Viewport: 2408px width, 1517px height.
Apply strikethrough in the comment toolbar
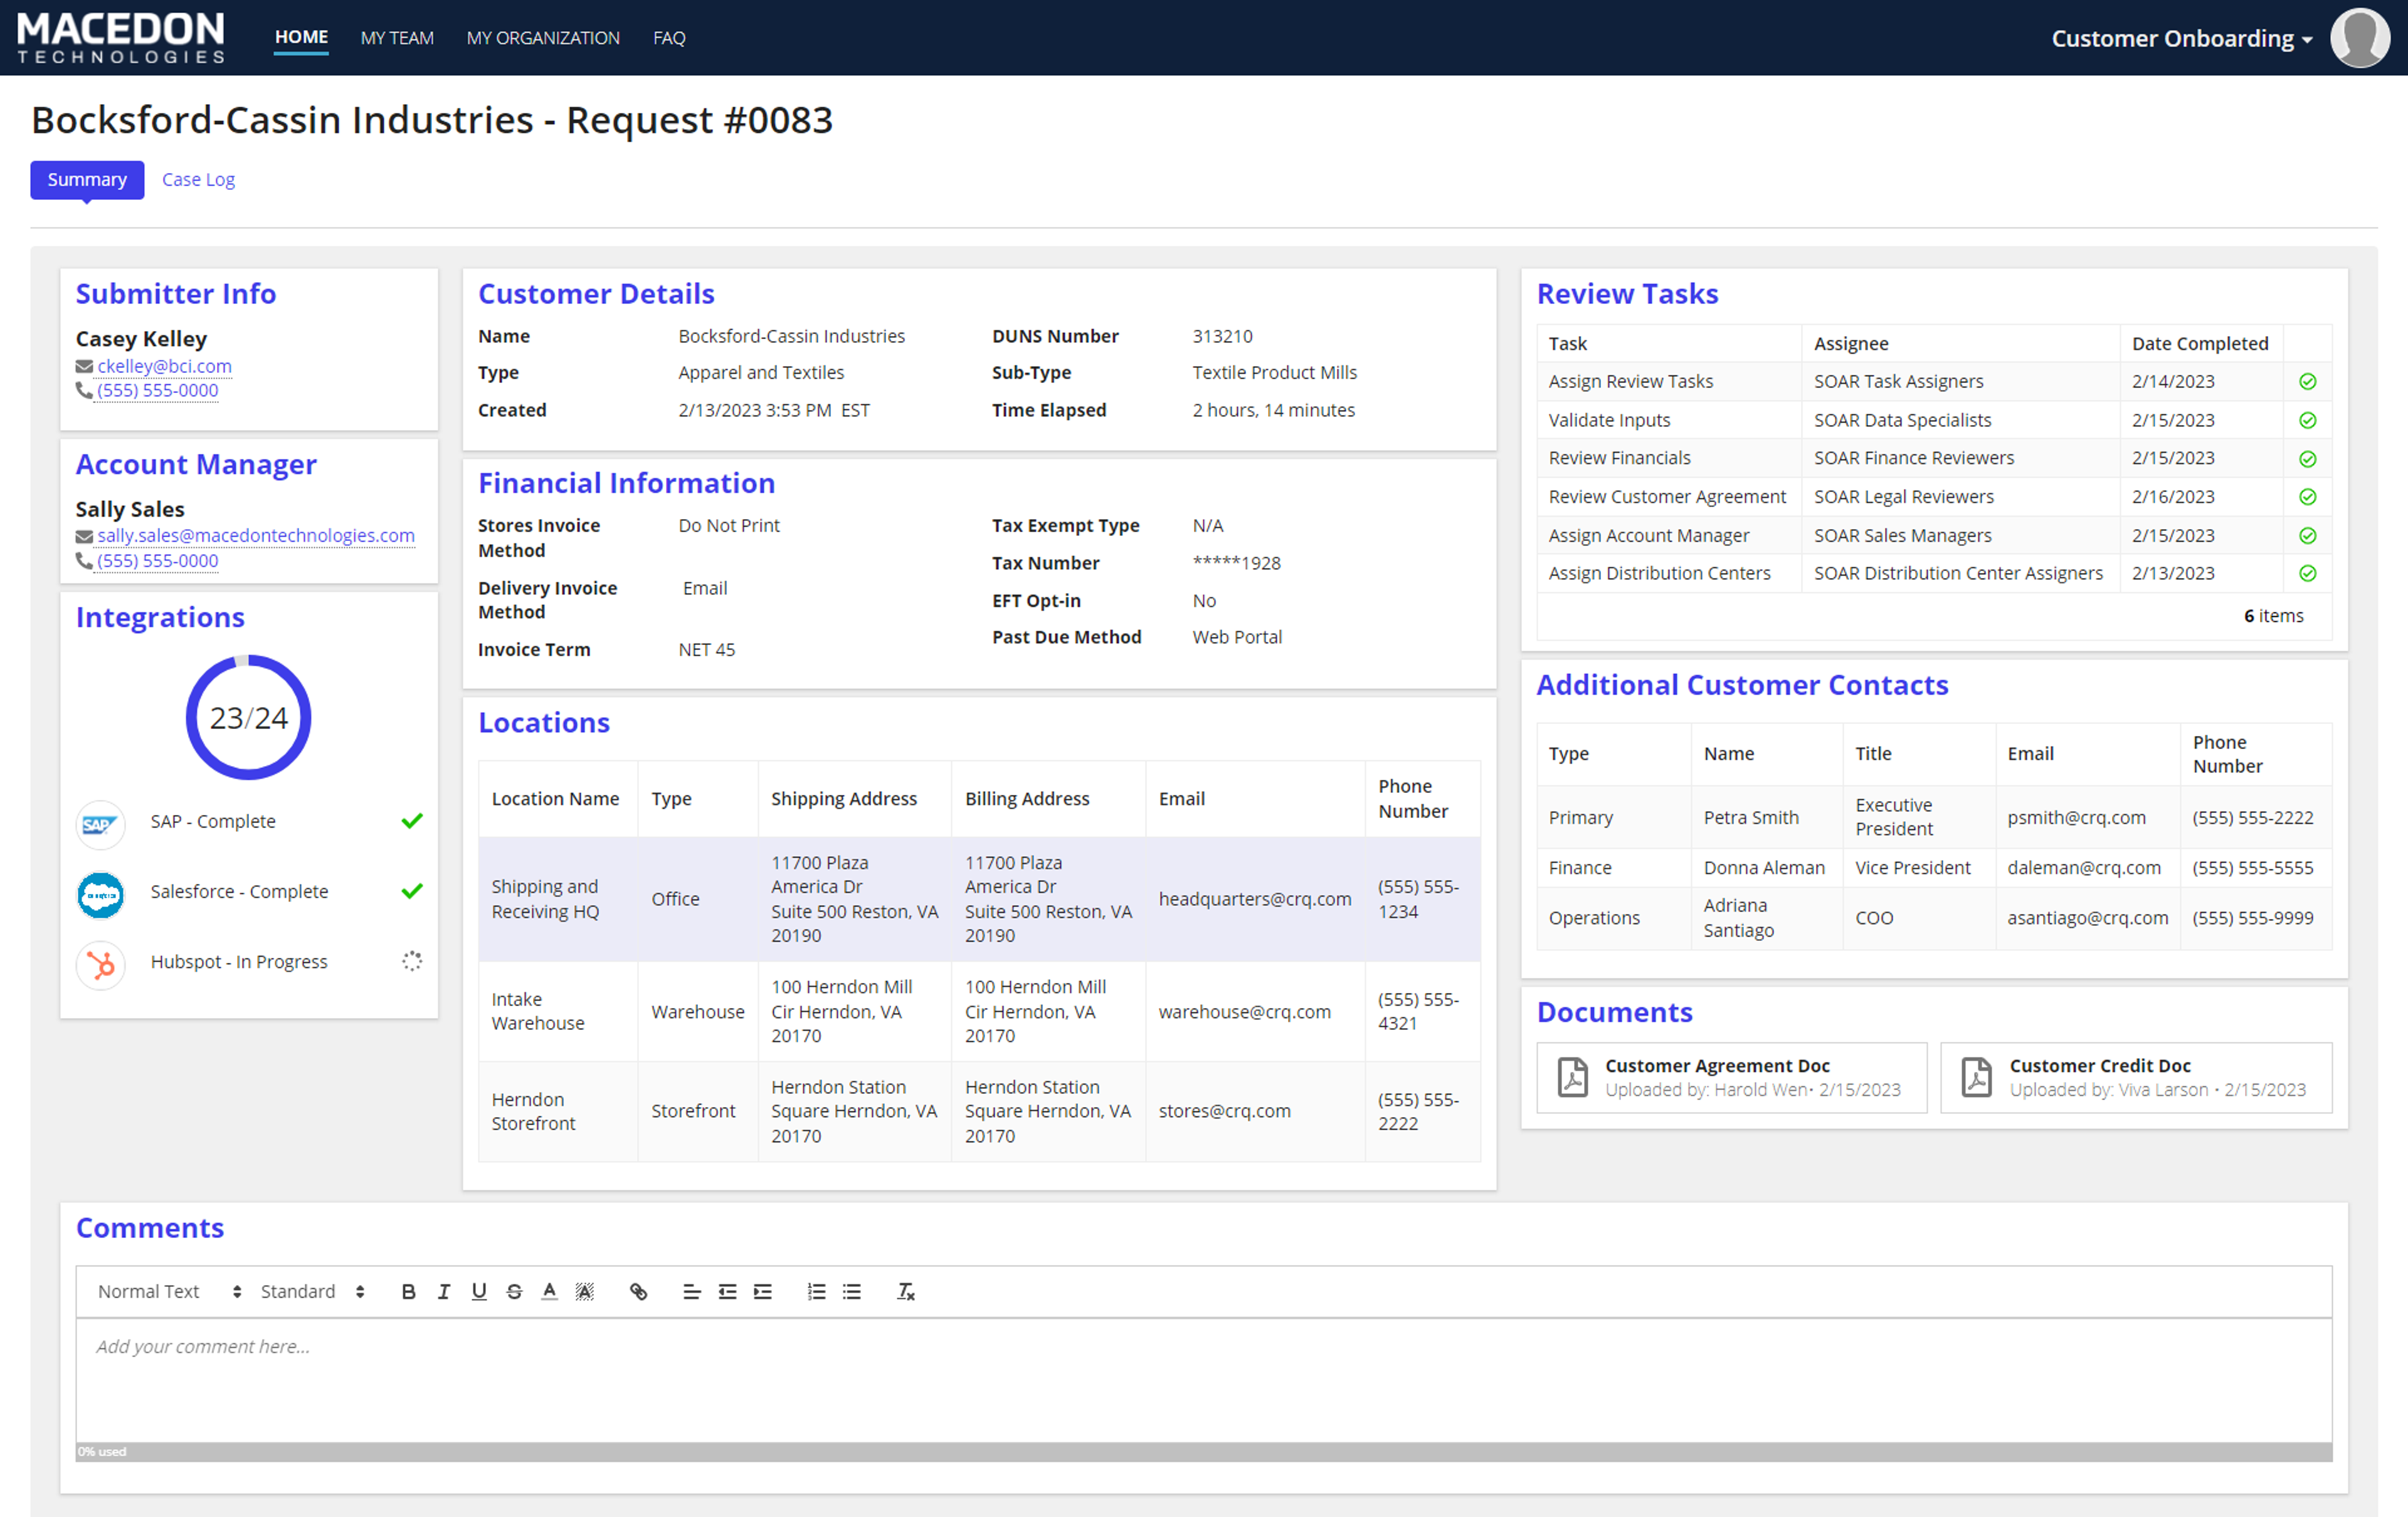tap(514, 1291)
